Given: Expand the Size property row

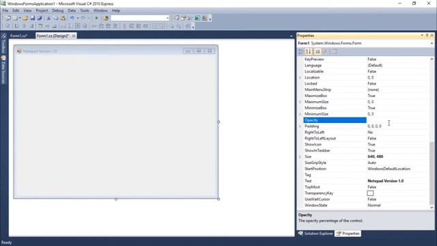Looking at the screenshot, I should (300, 156).
